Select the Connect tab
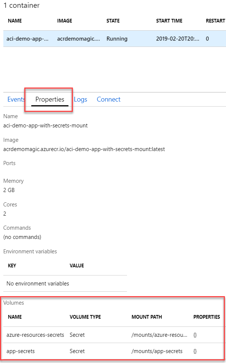This screenshot has height=363, width=226. [x=109, y=99]
